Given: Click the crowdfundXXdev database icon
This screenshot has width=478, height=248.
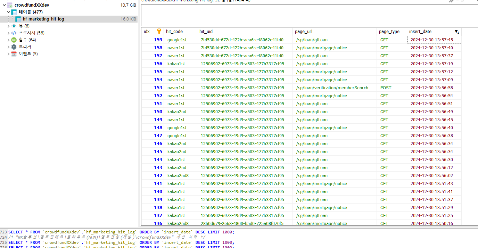Looking at the screenshot, I should [x=10, y=5].
